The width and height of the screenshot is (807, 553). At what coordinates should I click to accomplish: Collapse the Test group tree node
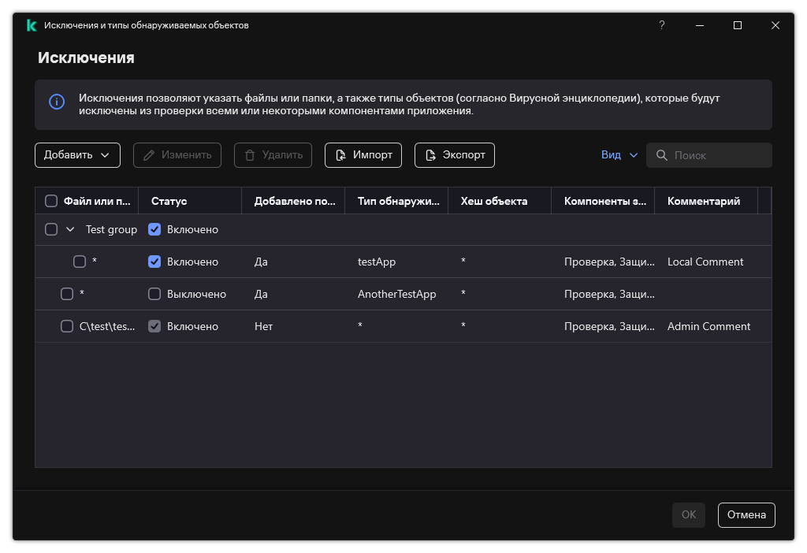click(x=70, y=229)
